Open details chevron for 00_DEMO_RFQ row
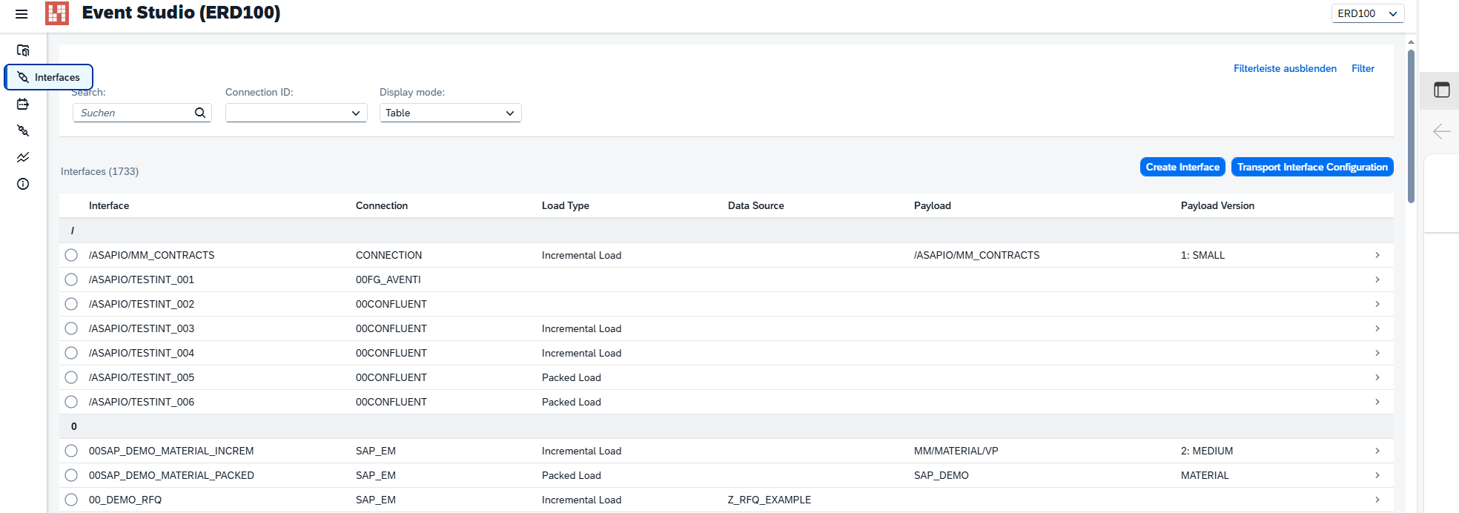1459x513 pixels. coord(1377,500)
